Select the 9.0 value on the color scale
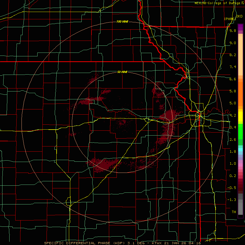245x245 pixels. coord(233,43)
